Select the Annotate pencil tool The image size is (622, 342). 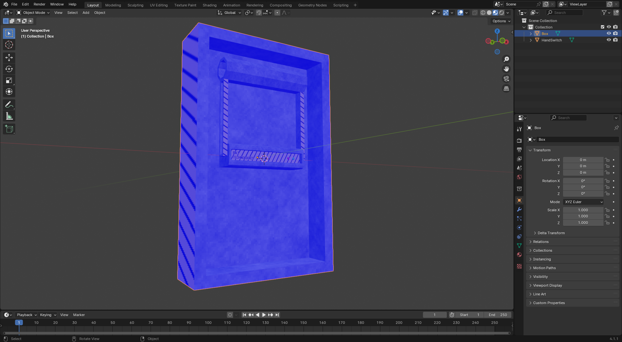pyautogui.click(x=9, y=105)
